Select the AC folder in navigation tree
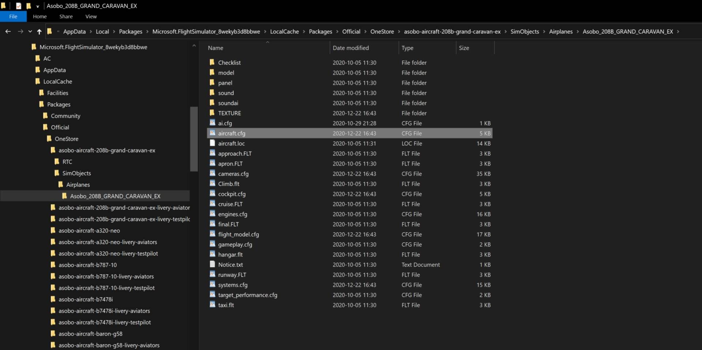This screenshot has height=350, width=702. pos(47,58)
